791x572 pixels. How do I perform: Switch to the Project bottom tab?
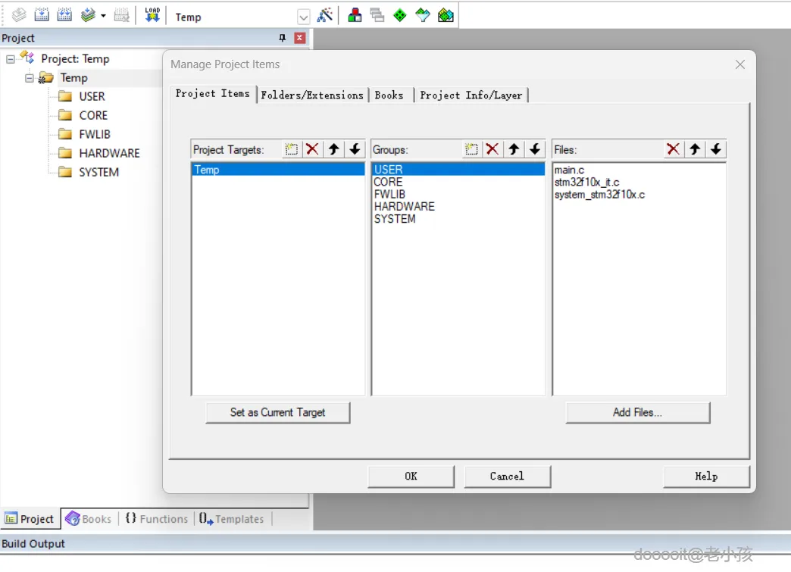click(x=30, y=519)
